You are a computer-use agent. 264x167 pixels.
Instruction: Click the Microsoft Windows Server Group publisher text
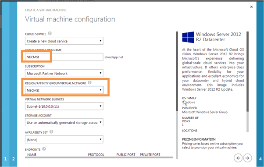[205, 112]
